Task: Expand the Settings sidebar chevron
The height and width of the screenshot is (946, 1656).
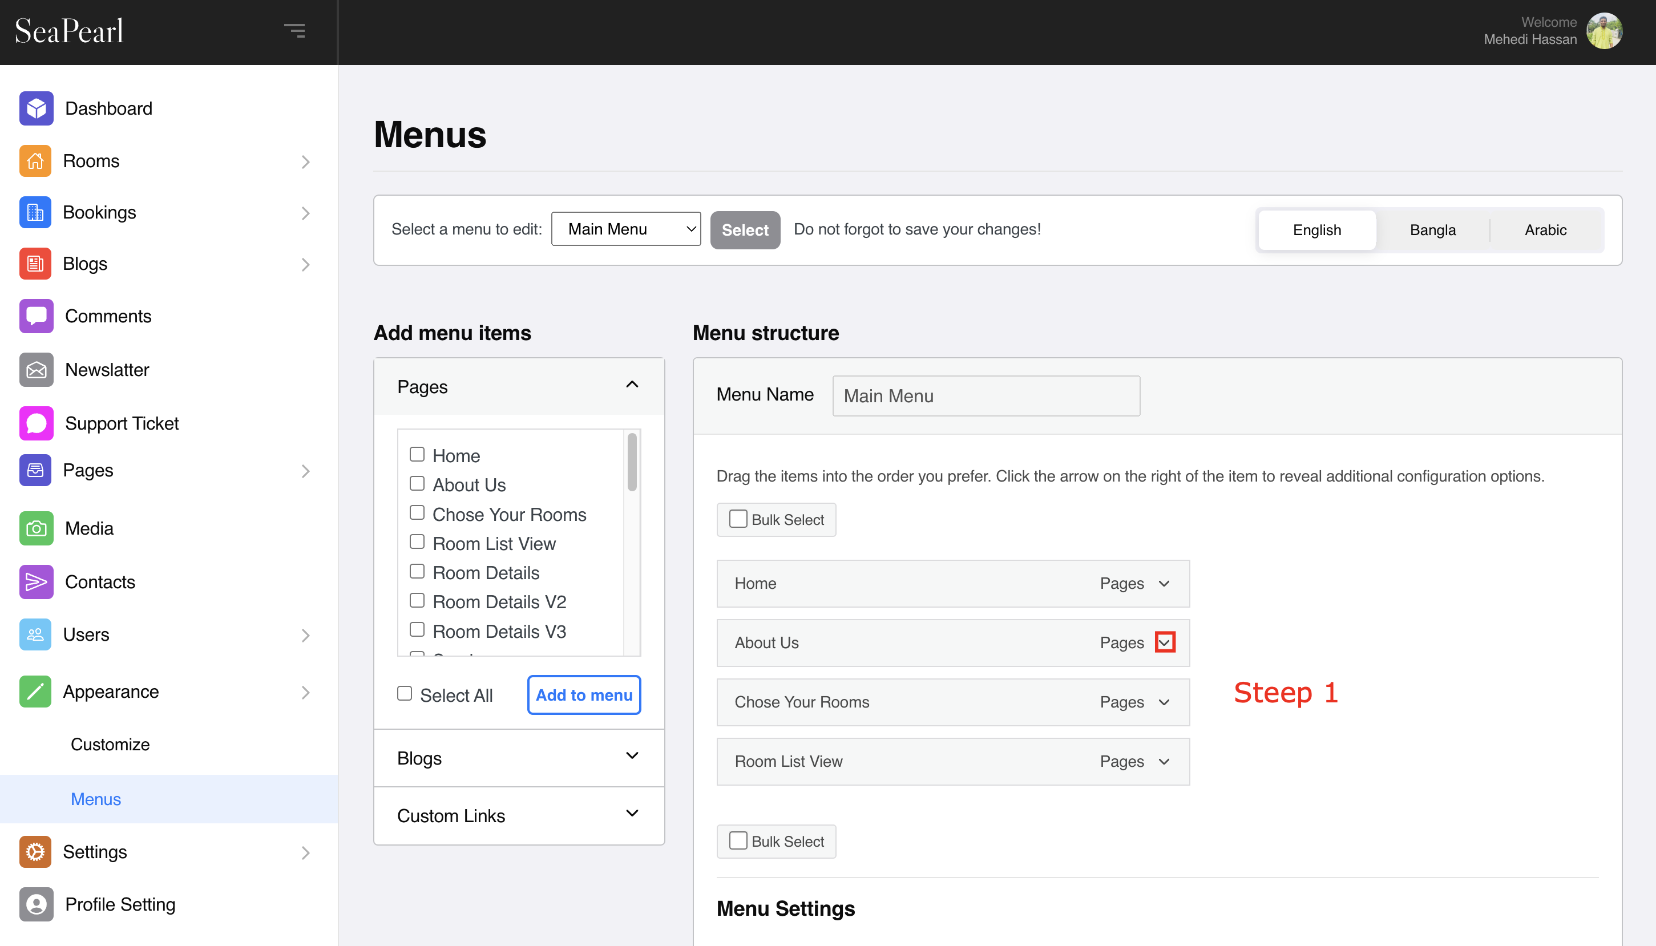Action: coord(305,853)
